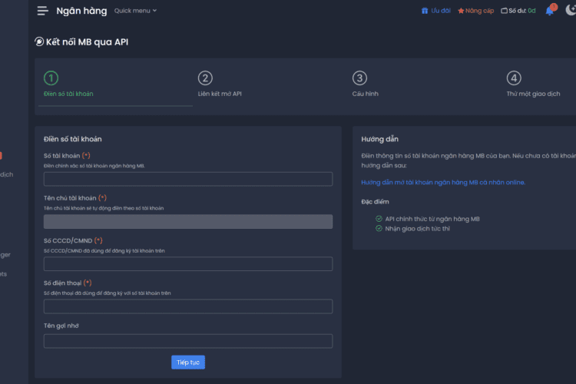This screenshot has height=384, width=576.
Task: Go to step 2 Liên kết mở API
Action: coord(205,78)
